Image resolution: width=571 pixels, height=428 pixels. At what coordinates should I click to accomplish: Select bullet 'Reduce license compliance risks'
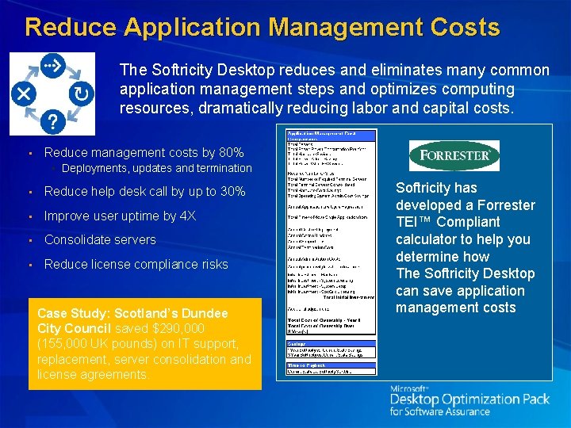(136, 264)
